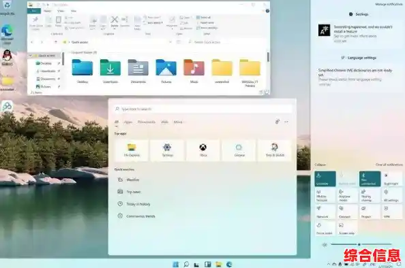Click the Task View icon on taskbar
Image resolution: width=405 pixels, height=268 pixels.
197,264
